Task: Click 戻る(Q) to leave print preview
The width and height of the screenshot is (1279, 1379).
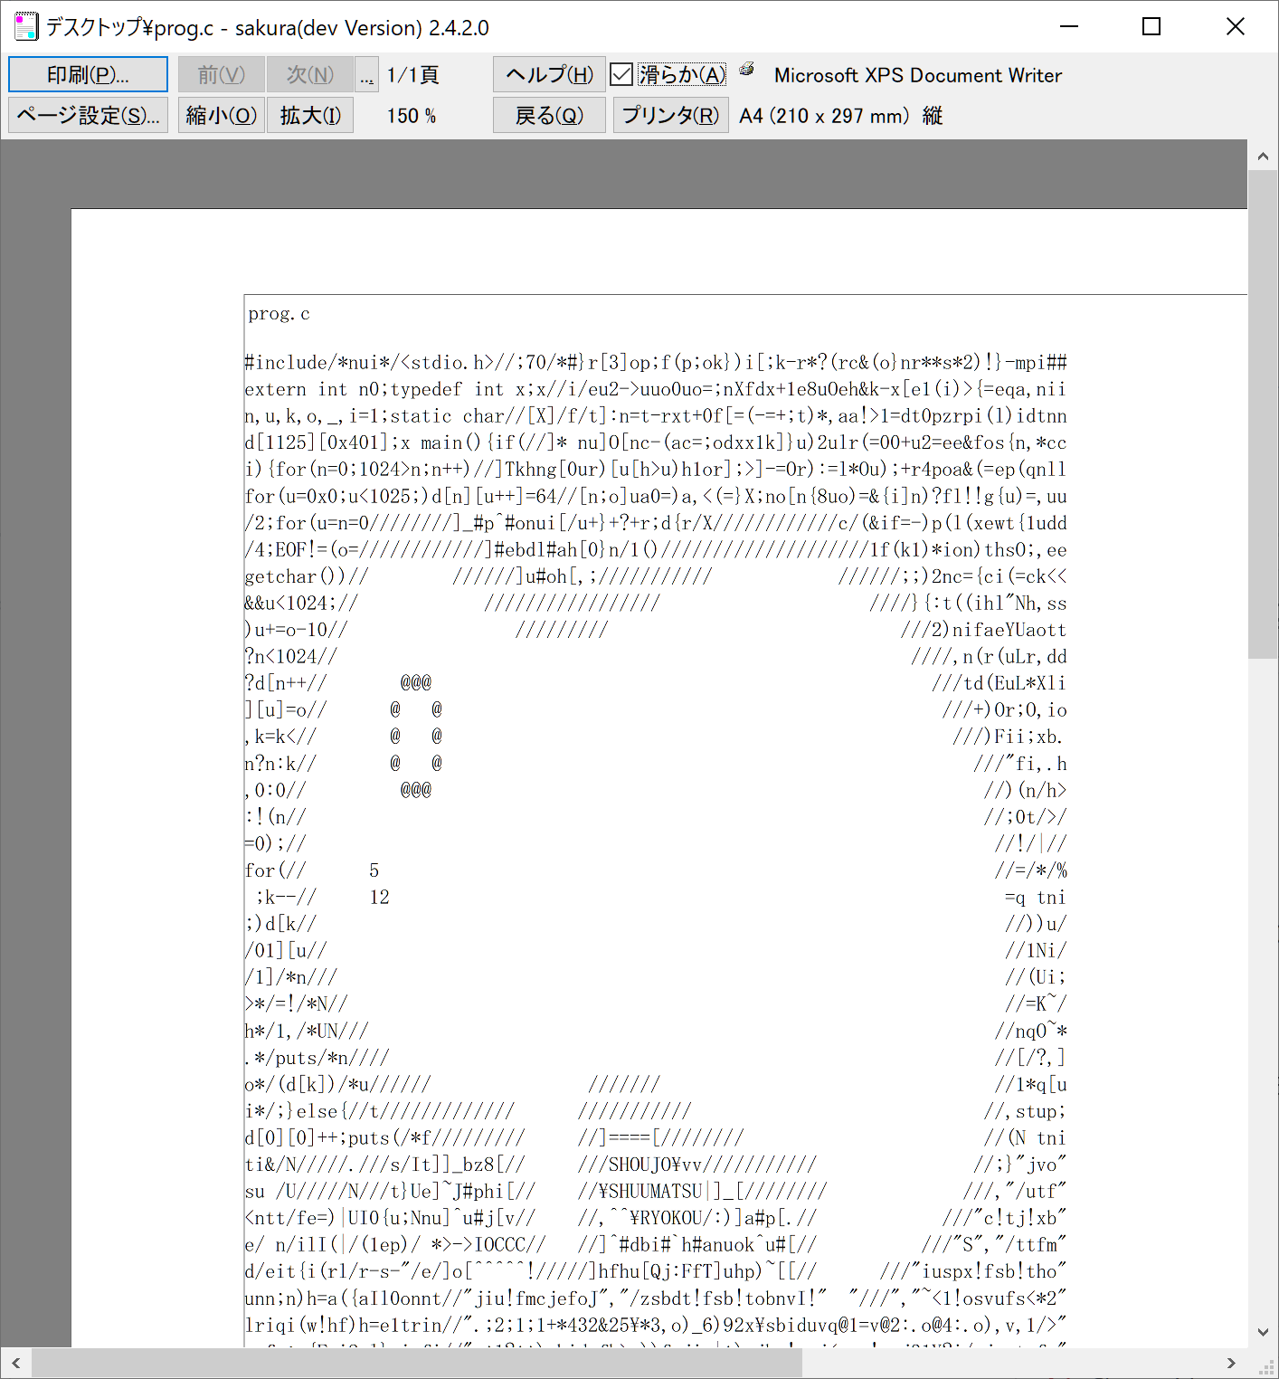Action: (x=548, y=115)
